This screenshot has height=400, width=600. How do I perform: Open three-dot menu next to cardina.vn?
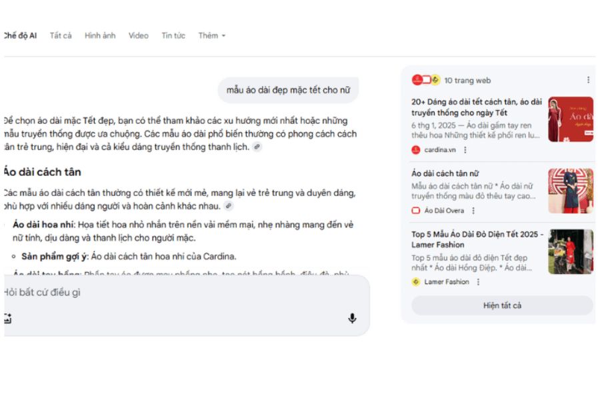pyautogui.click(x=465, y=149)
